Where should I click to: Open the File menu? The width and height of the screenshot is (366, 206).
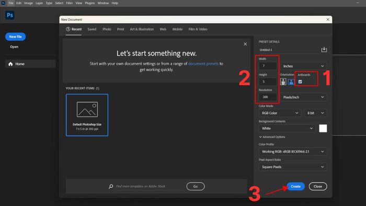pyautogui.click(x=11, y=3)
